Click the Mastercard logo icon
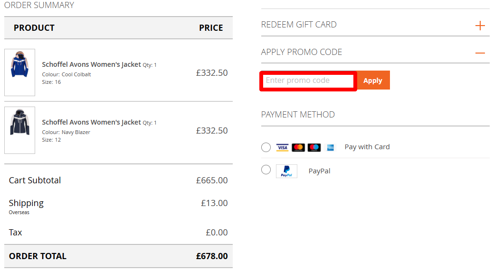This screenshot has height=270, width=503. [x=298, y=147]
